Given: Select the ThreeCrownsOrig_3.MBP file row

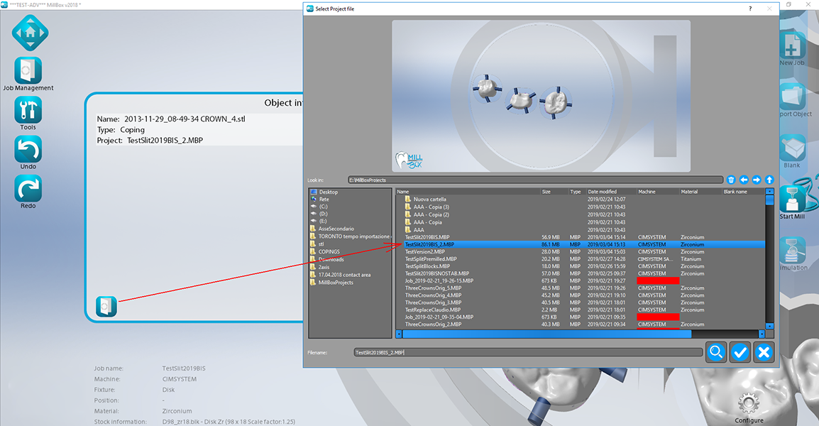Looking at the screenshot, I should pyautogui.click(x=580, y=302).
